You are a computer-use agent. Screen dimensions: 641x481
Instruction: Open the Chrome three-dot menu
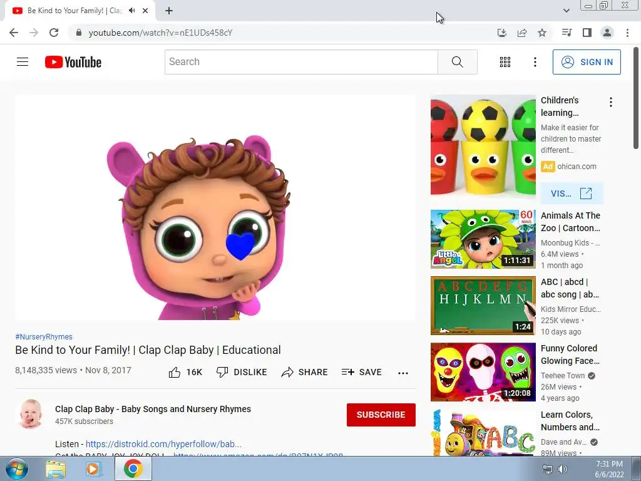[x=627, y=33]
